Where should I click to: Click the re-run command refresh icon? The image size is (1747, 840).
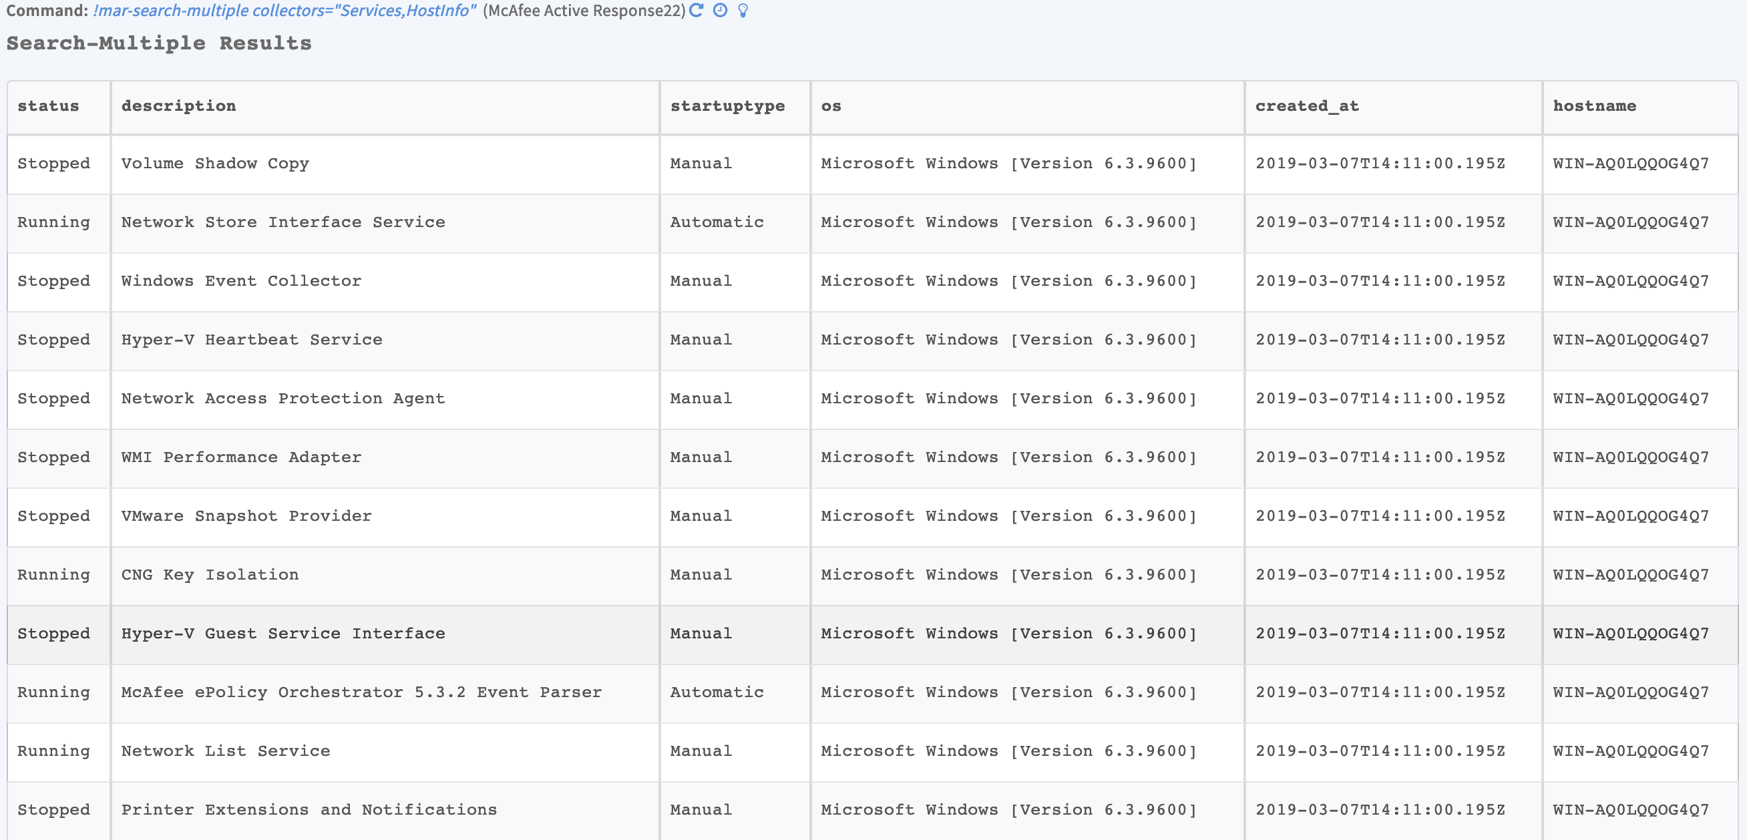coord(696,10)
